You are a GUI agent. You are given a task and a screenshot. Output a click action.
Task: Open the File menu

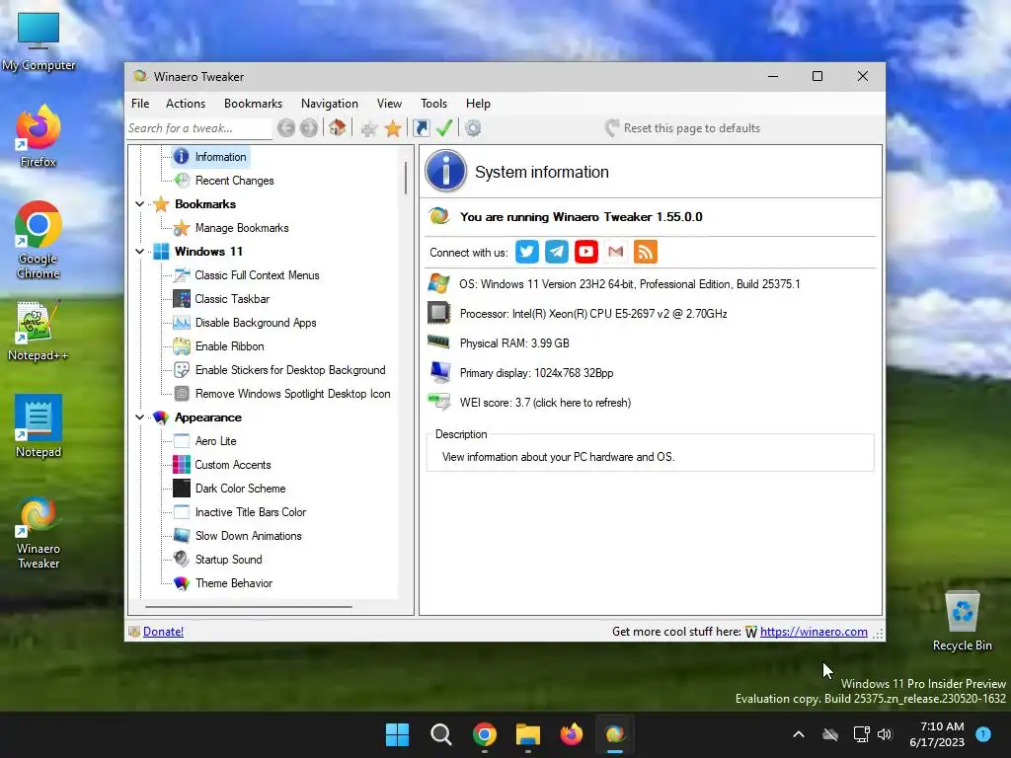click(140, 103)
